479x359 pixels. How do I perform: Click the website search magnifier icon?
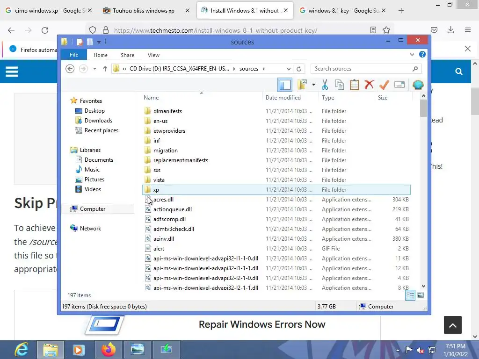tap(459, 72)
